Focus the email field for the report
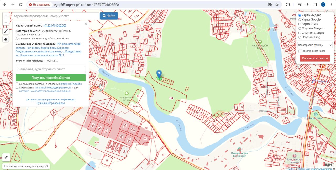The width and height of the screenshot is (336, 170). (51, 69)
